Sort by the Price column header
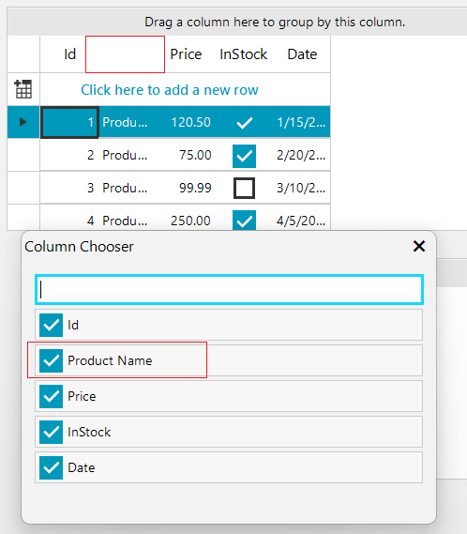 [186, 54]
